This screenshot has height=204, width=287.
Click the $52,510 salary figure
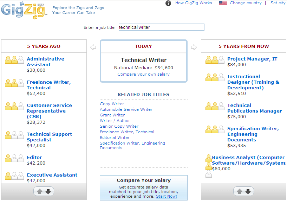pos(236,94)
